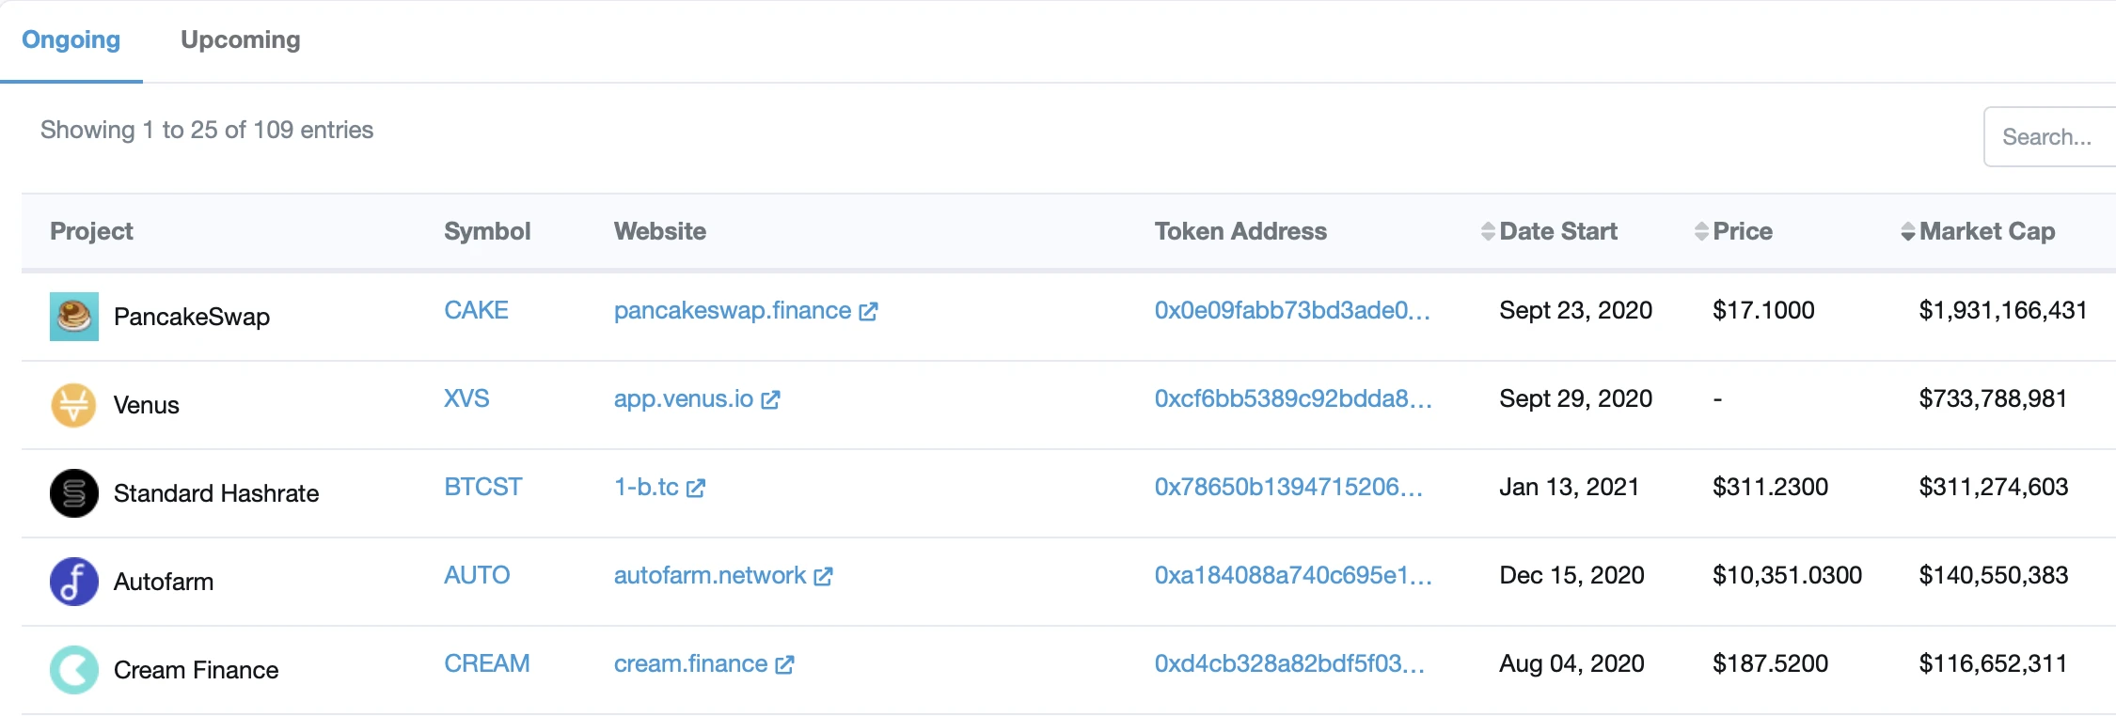Open the AUTO symbol link
This screenshot has height=716, width=2116.
[x=477, y=575]
